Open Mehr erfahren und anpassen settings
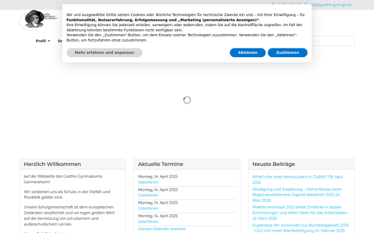 tap(104, 53)
